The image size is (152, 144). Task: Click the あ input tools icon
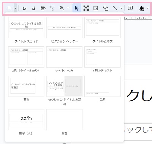[x=142, y=8]
